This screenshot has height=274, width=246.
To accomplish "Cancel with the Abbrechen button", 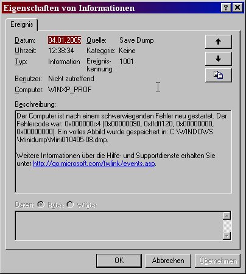I will pyautogui.click(x=168, y=261).
